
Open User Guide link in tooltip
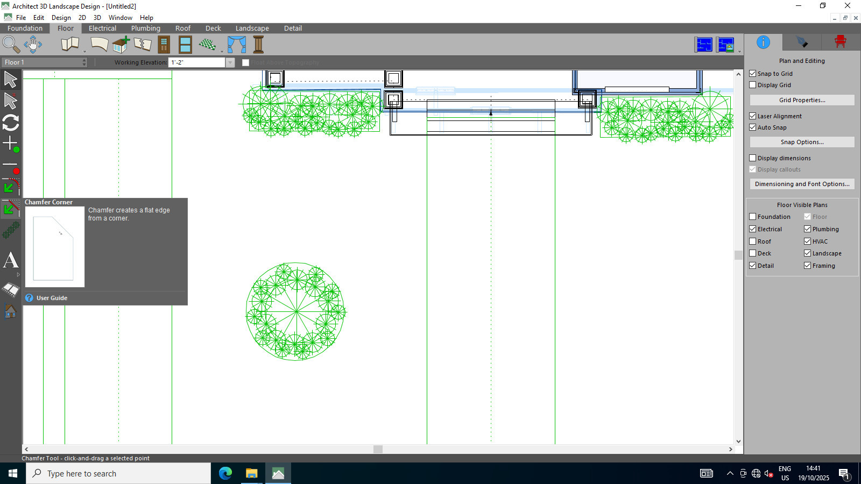click(x=52, y=298)
